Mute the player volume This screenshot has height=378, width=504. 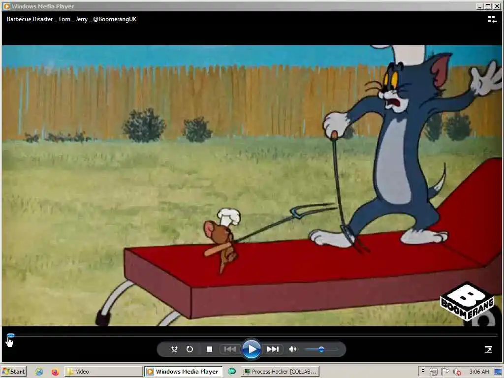tap(292, 349)
